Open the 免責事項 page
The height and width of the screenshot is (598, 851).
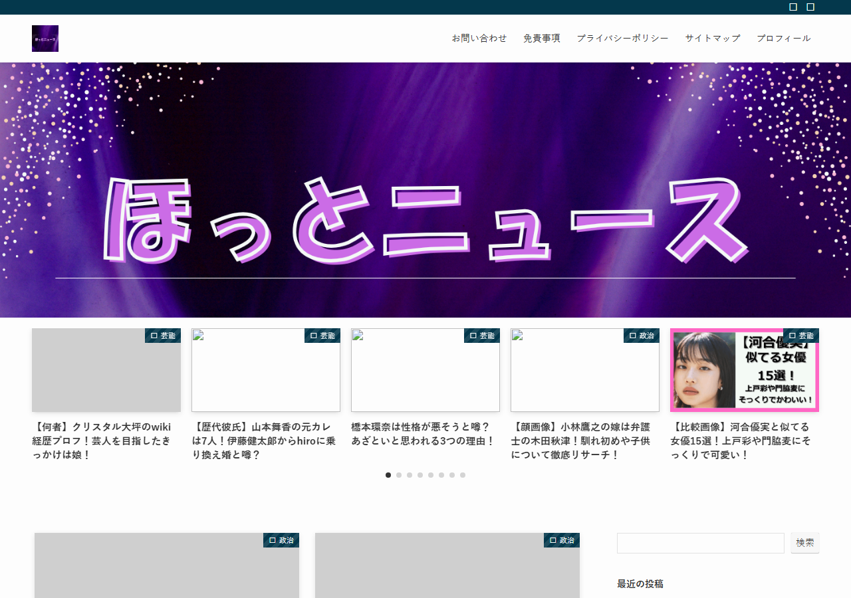click(x=542, y=38)
